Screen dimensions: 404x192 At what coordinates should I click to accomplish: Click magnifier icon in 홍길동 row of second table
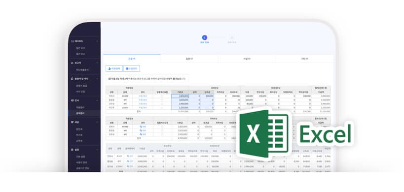point(141,130)
